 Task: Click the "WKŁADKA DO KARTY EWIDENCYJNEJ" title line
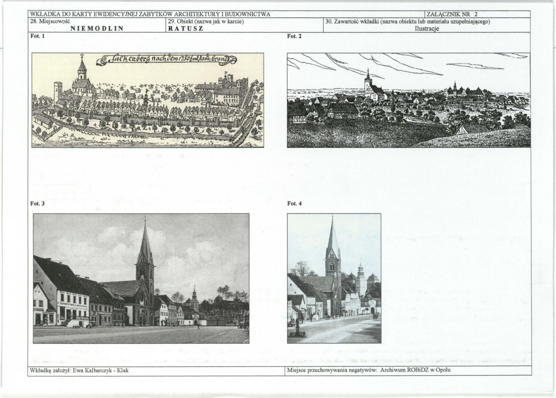[150, 14]
